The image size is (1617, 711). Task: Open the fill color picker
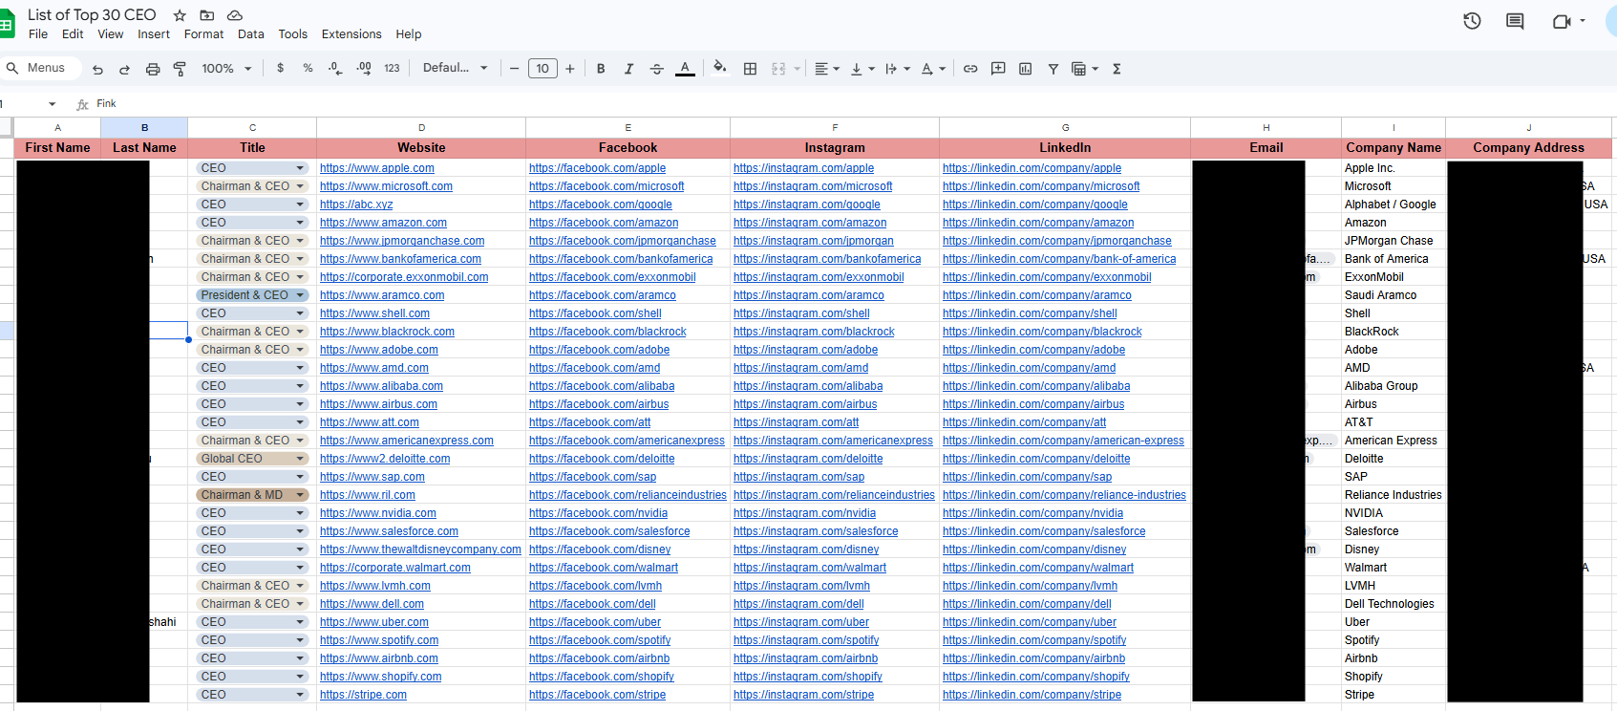[720, 68]
